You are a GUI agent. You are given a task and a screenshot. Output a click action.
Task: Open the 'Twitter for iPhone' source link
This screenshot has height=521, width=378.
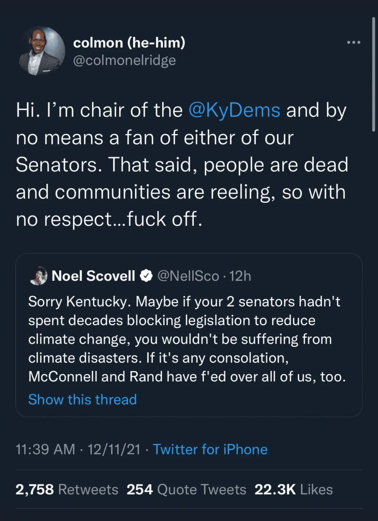tap(210, 449)
